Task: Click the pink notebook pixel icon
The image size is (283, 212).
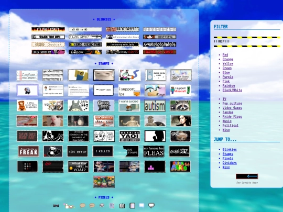Action: click(132, 206)
